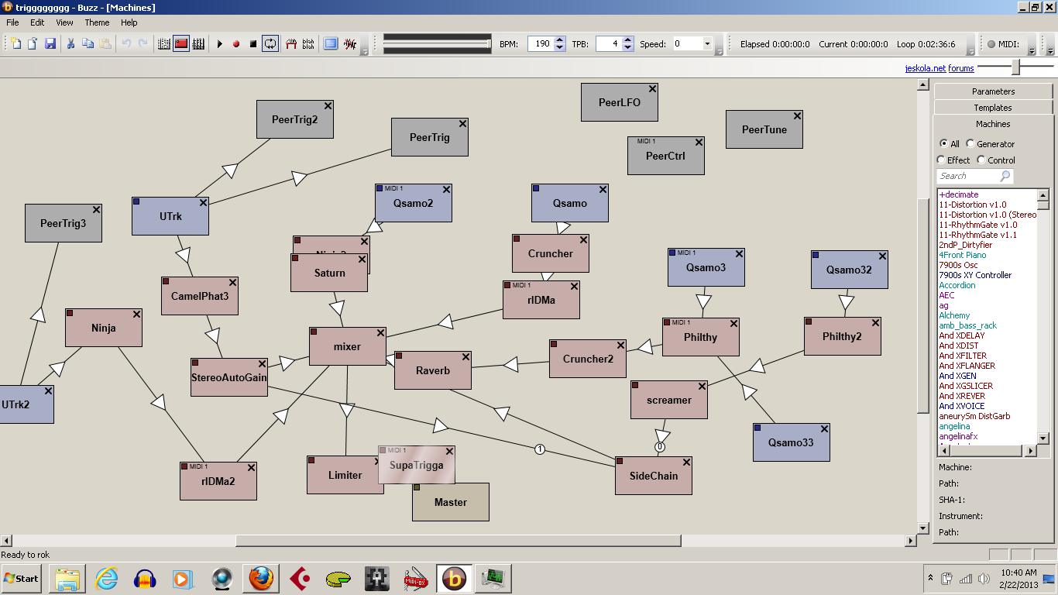This screenshot has height=595, width=1058.
Task: Switch to Sequence editor view icon
Action: (x=198, y=44)
